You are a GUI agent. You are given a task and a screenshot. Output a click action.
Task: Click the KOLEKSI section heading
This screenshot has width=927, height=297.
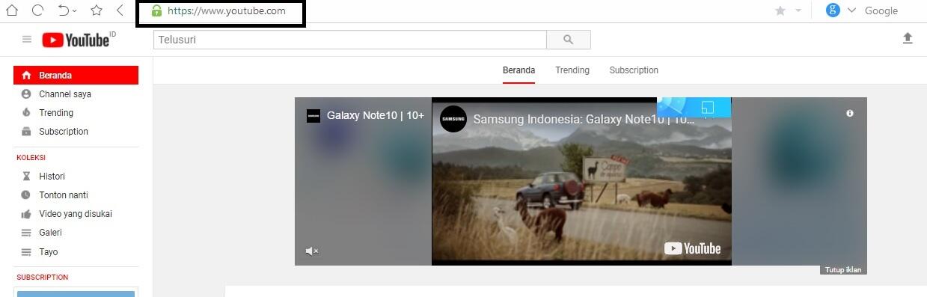point(31,158)
